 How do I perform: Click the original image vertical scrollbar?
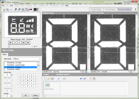(x=88, y=48)
